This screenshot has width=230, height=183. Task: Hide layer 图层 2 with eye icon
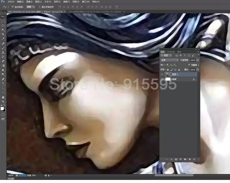[162, 74]
